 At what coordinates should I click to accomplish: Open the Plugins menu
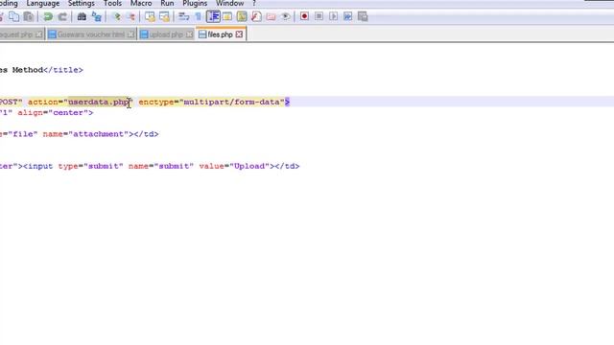195,3
